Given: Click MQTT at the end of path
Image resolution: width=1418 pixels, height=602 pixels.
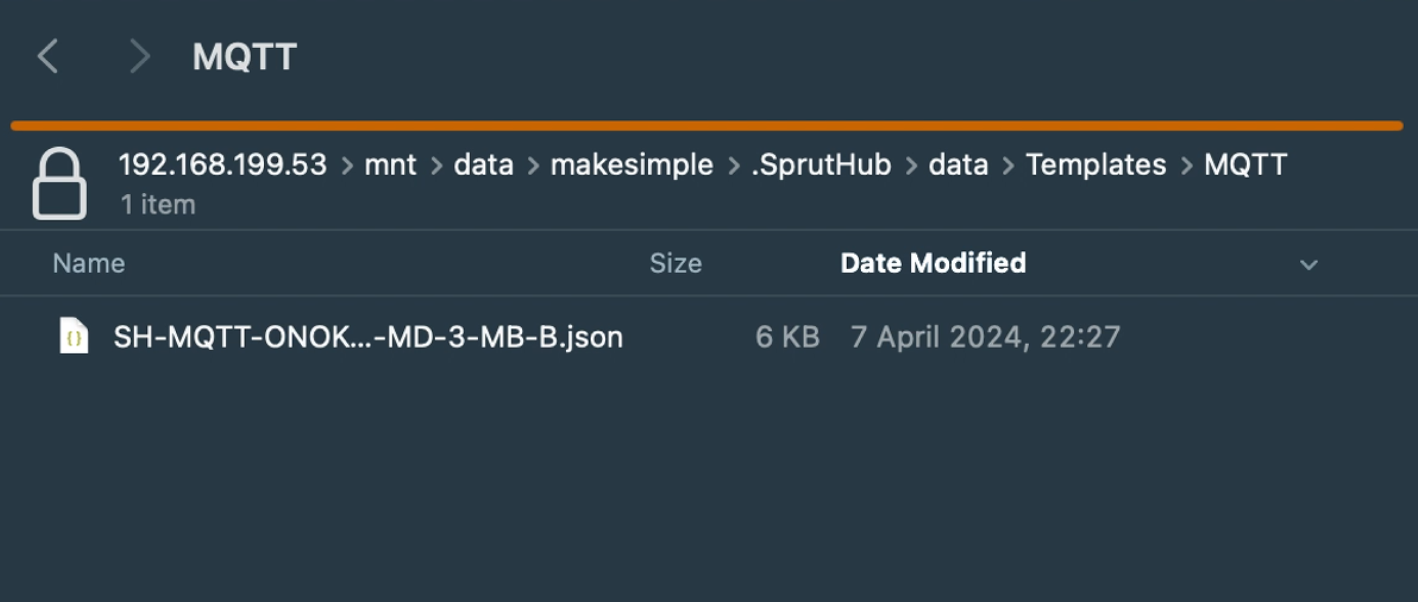Looking at the screenshot, I should (x=1245, y=165).
